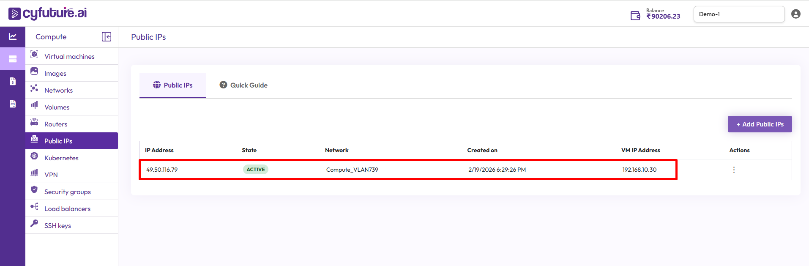Click the cyfuture.ai logo
This screenshot has height=266, width=809.
47,14
